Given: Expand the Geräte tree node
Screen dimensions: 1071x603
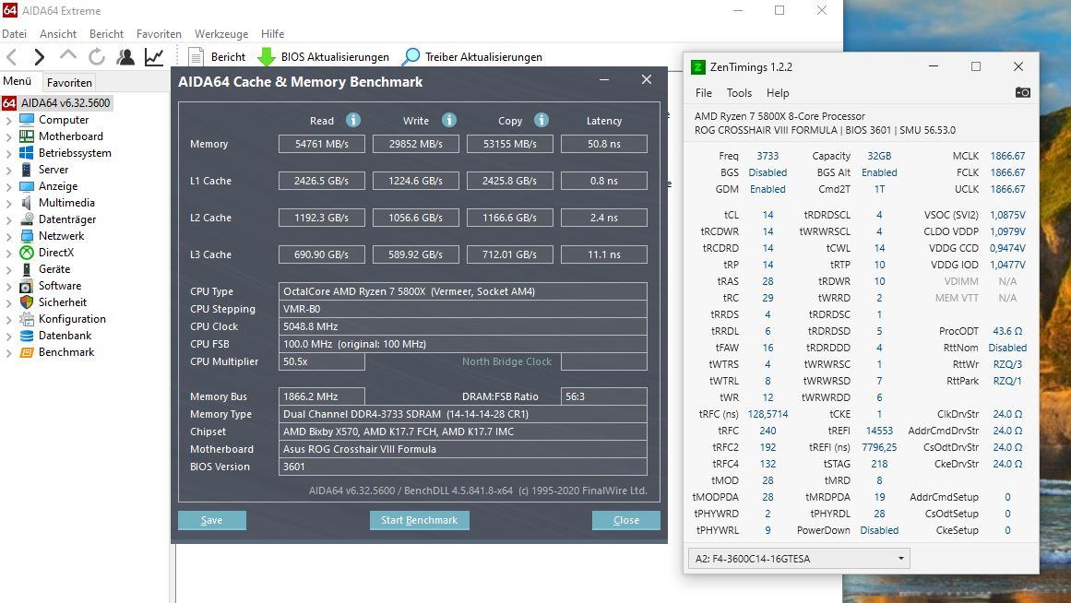Looking at the screenshot, I should pos(9,269).
